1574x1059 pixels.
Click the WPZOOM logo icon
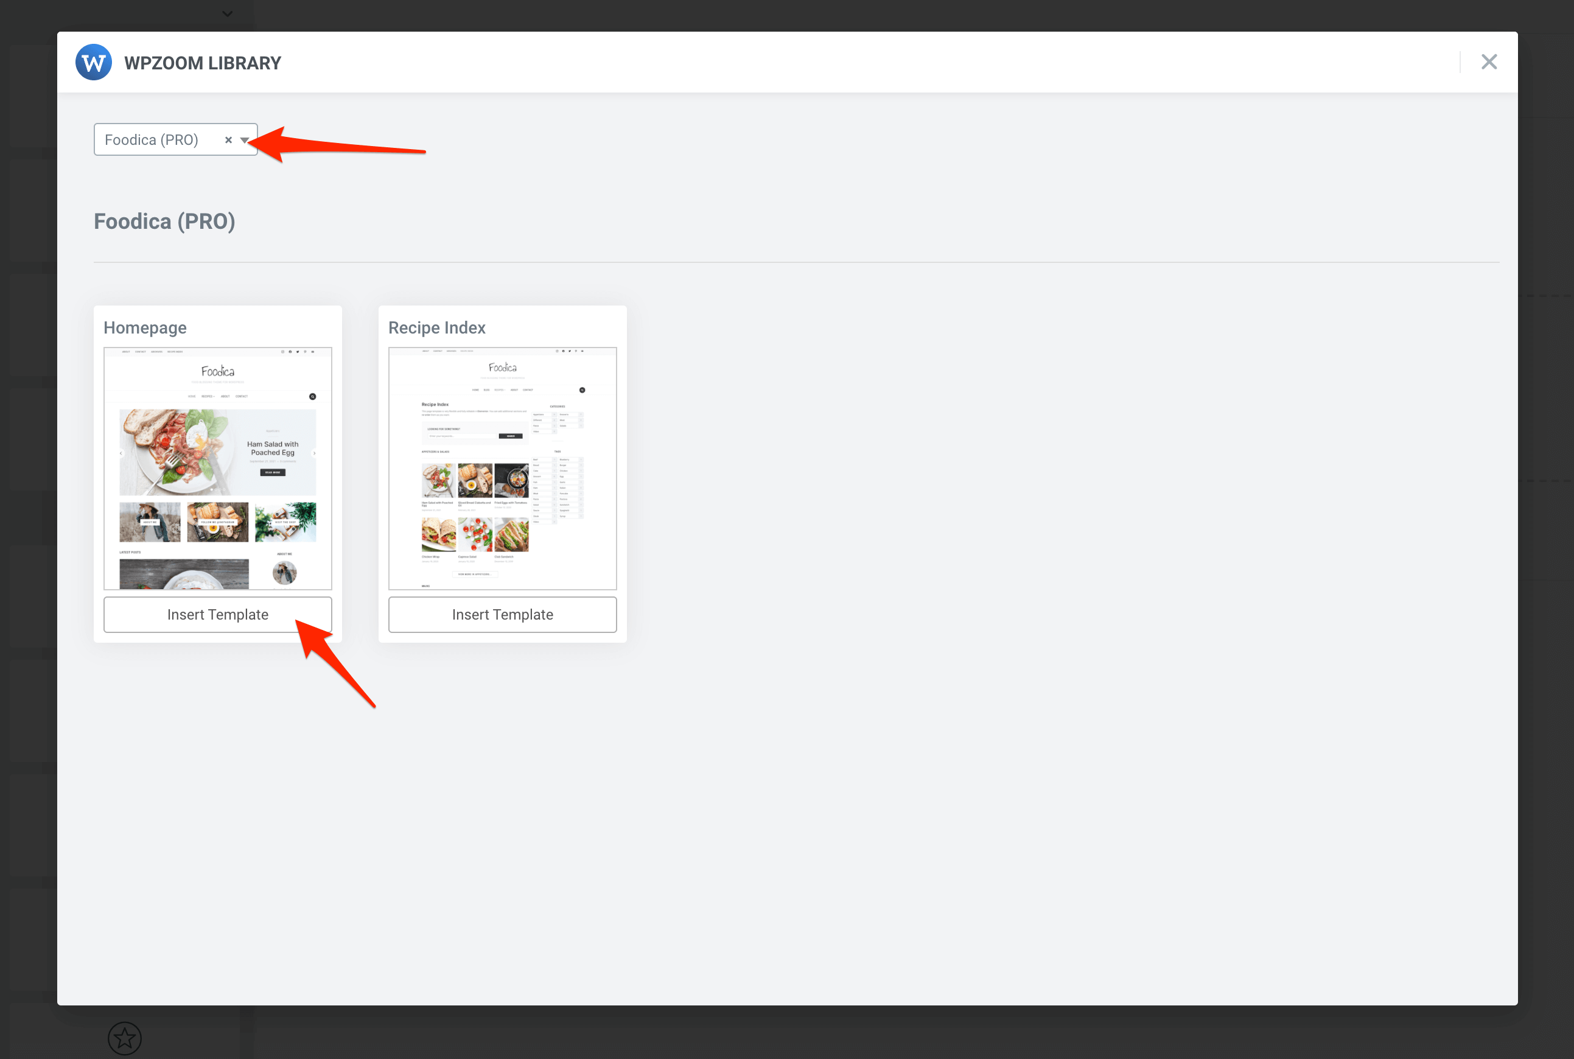[x=93, y=62]
